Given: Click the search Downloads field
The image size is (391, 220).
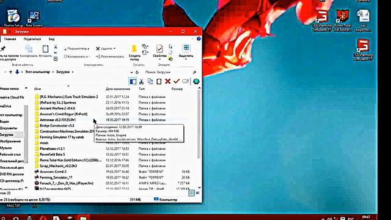Looking at the screenshot, I should pyautogui.click(x=170, y=72).
